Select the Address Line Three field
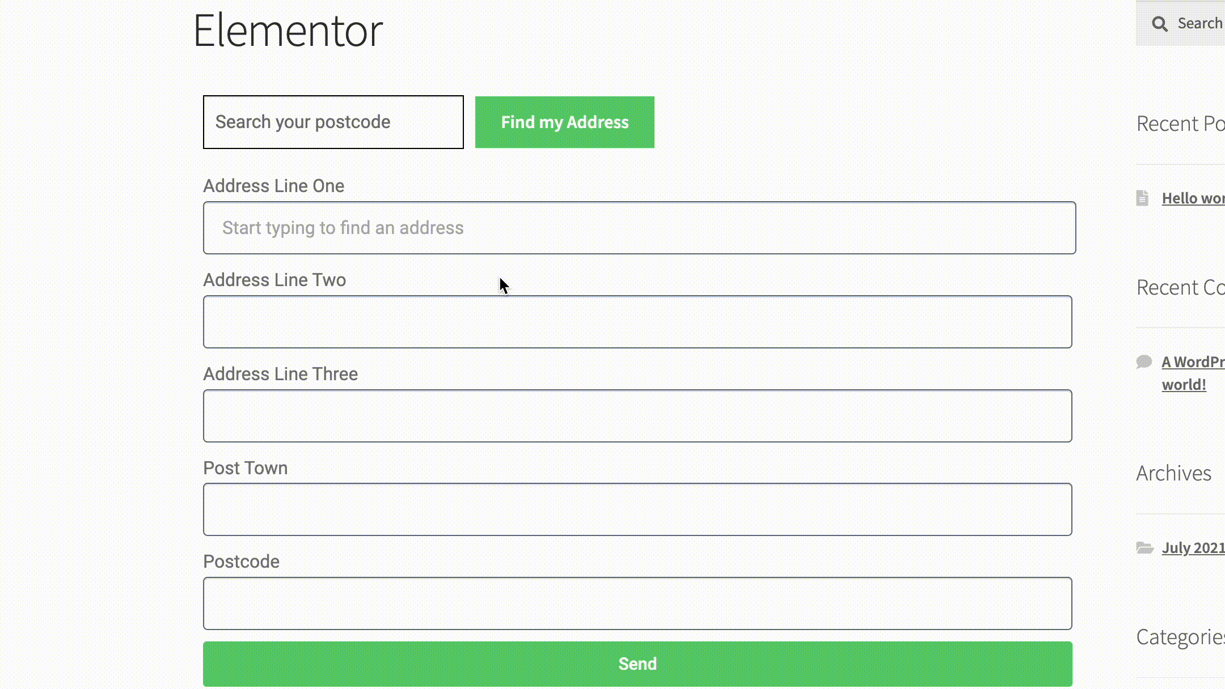1225x689 pixels. pos(638,415)
